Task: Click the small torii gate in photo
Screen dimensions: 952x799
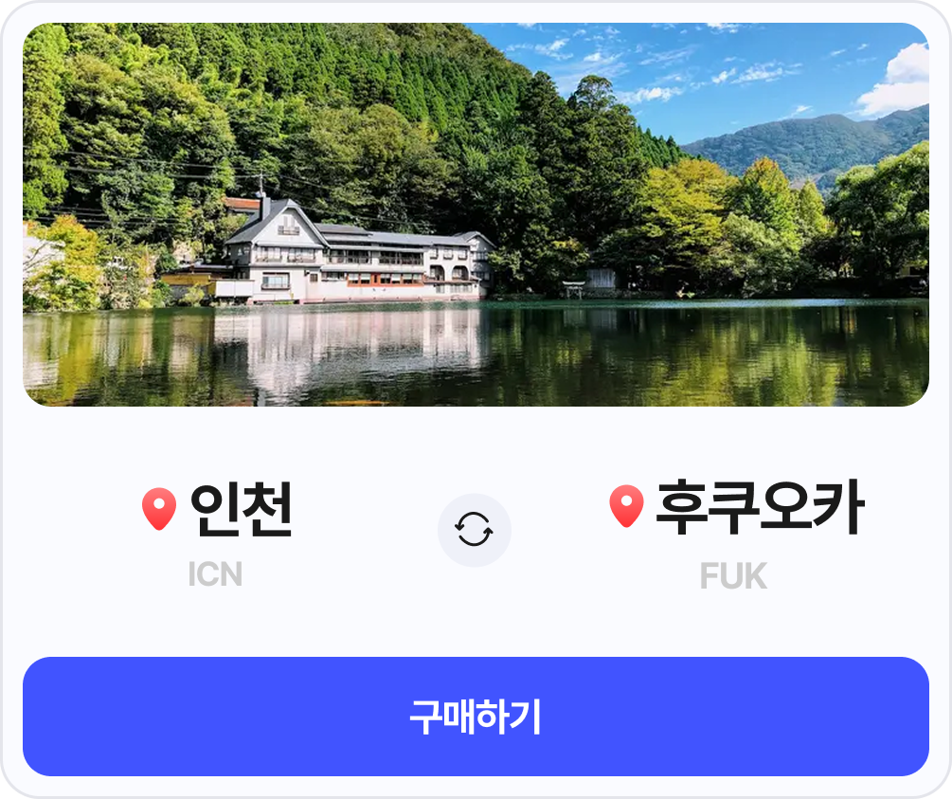Action: point(574,289)
